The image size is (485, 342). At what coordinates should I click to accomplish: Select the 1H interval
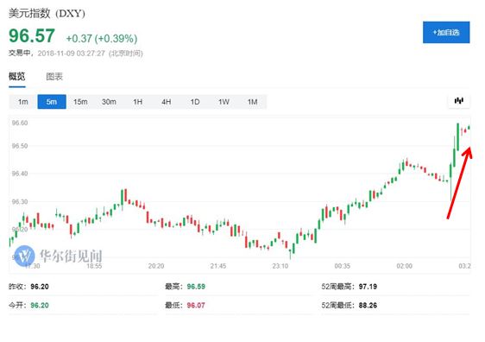(137, 102)
